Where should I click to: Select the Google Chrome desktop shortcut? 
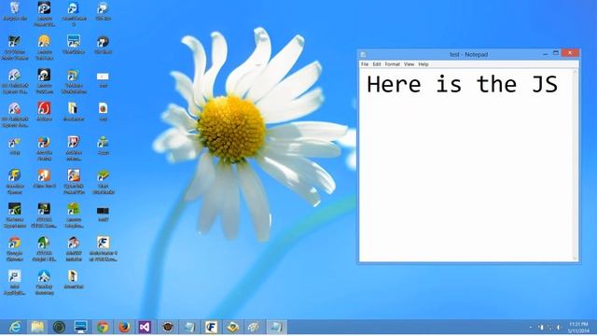(15, 249)
